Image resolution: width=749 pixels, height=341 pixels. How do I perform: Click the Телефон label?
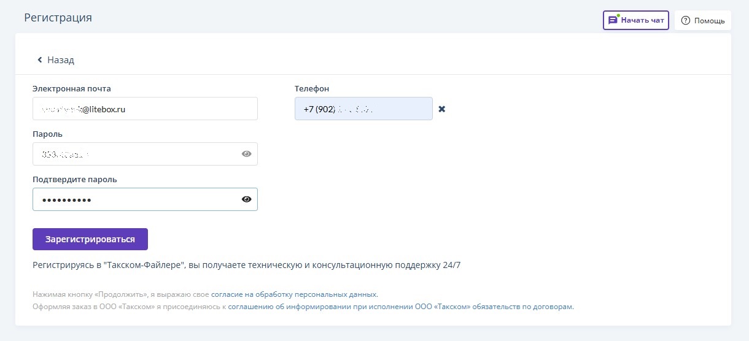click(312, 88)
